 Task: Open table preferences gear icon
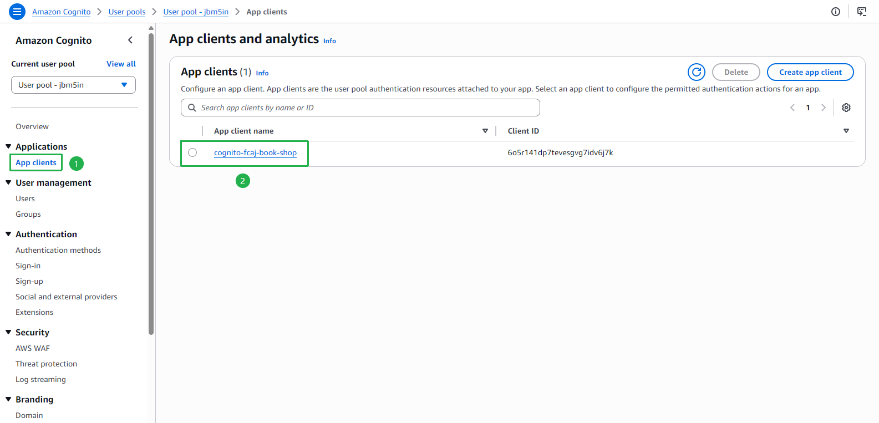pyautogui.click(x=846, y=108)
